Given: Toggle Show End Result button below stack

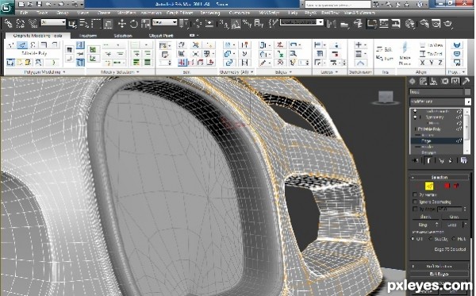Looking at the screenshot, I should click(428, 160).
